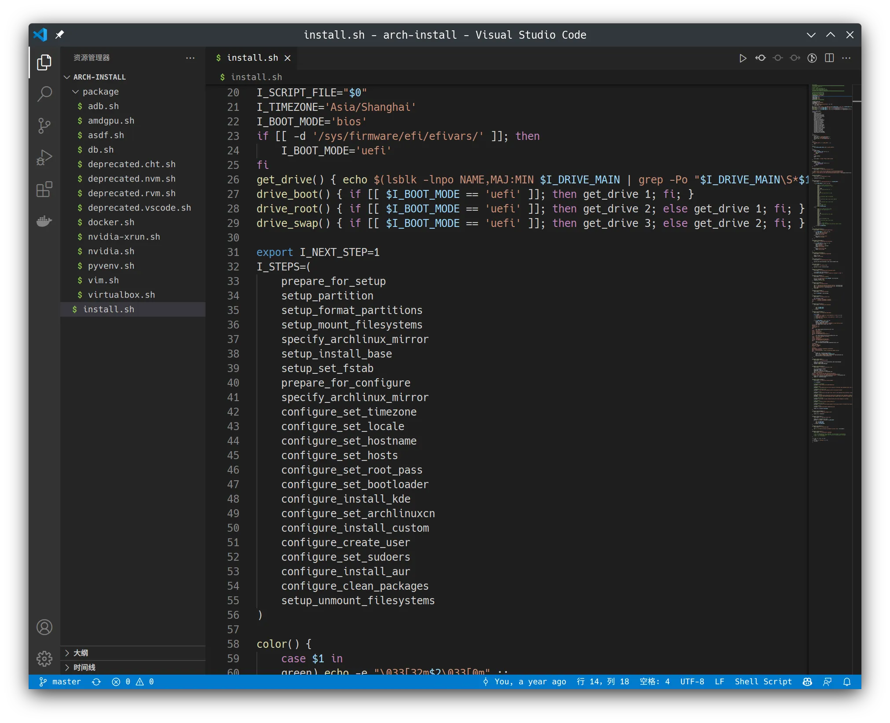Click the Run file play icon
890x723 pixels.
pyautogui.click(x=743, y=58)
